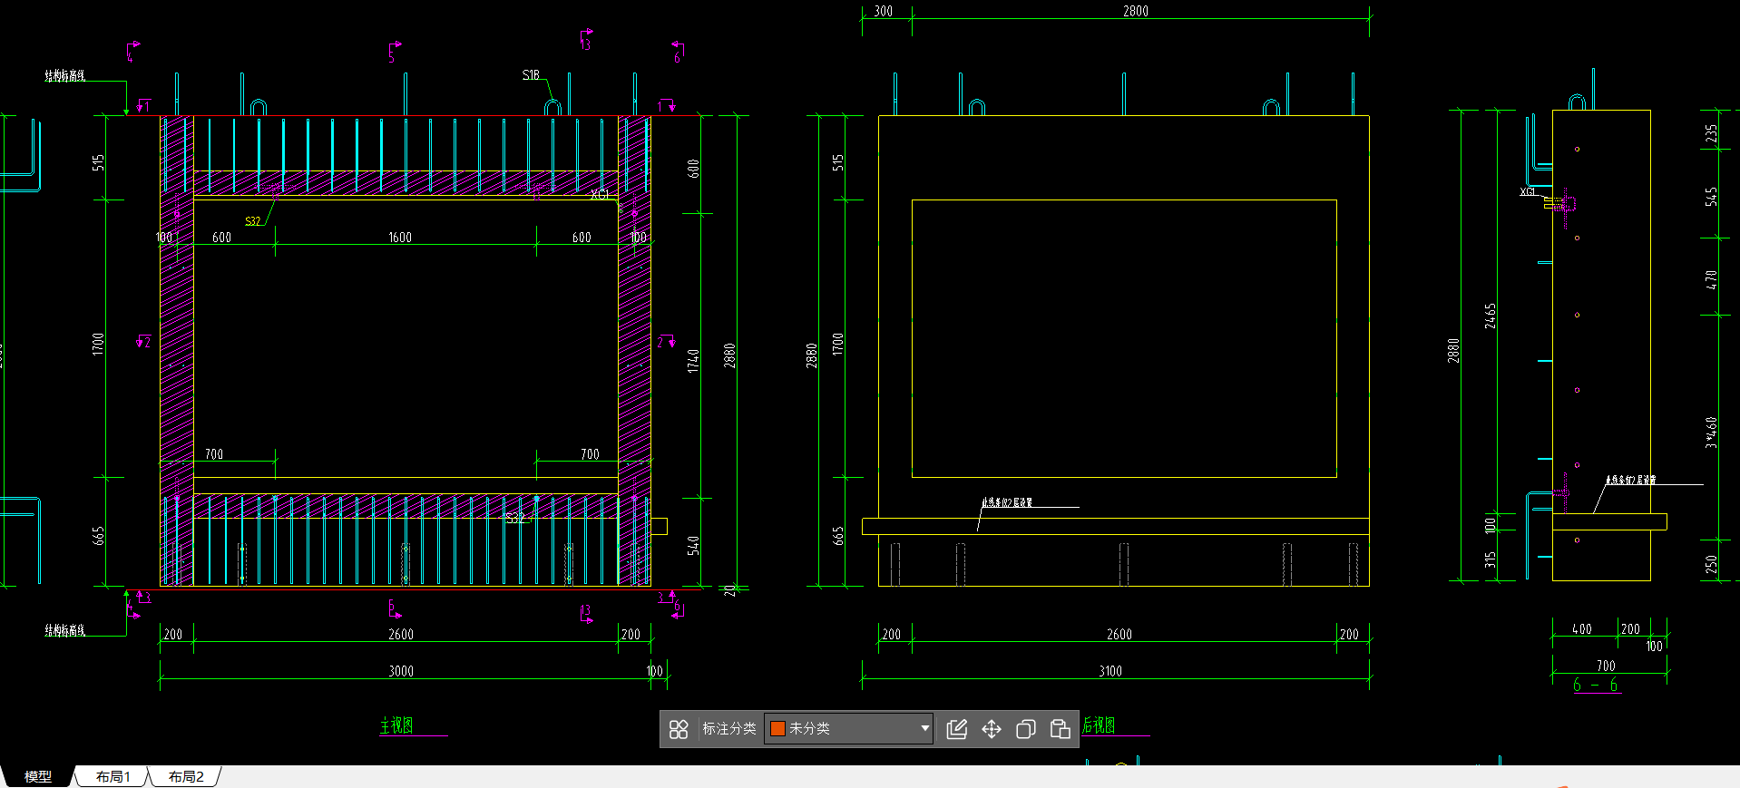Click the orange color swatch beside 未分类

tap(777, 728)
